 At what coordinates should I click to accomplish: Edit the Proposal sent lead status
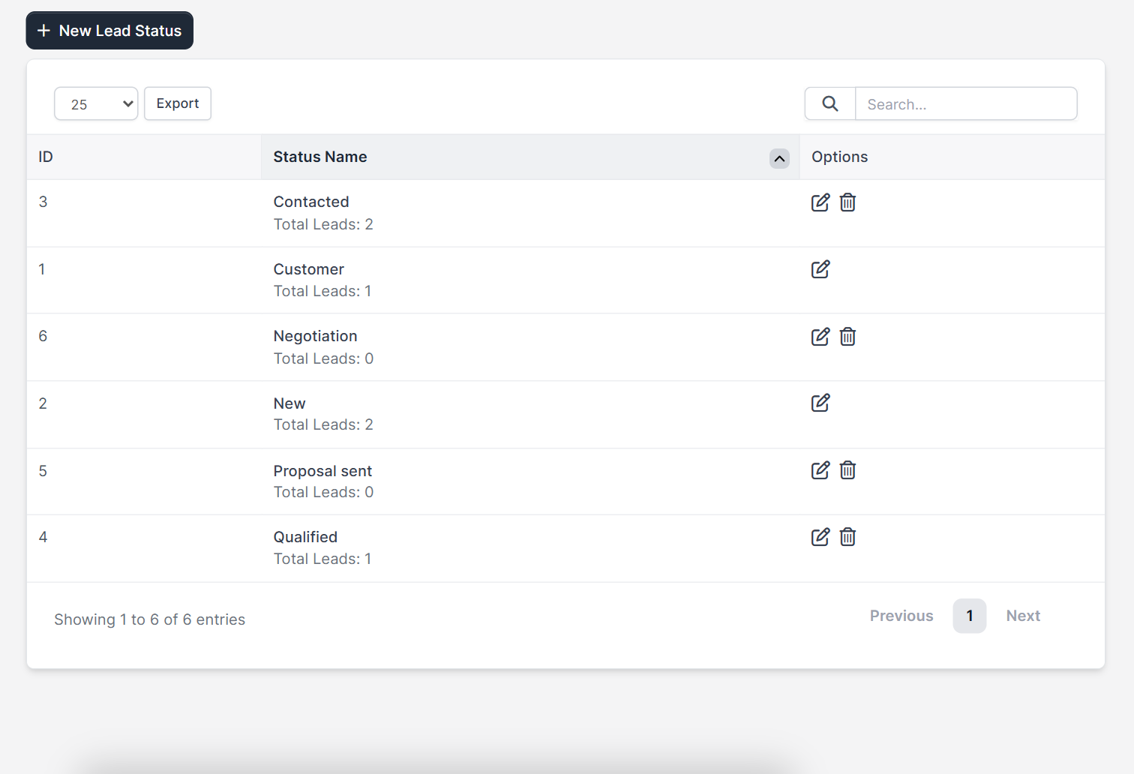click(820, 470)
